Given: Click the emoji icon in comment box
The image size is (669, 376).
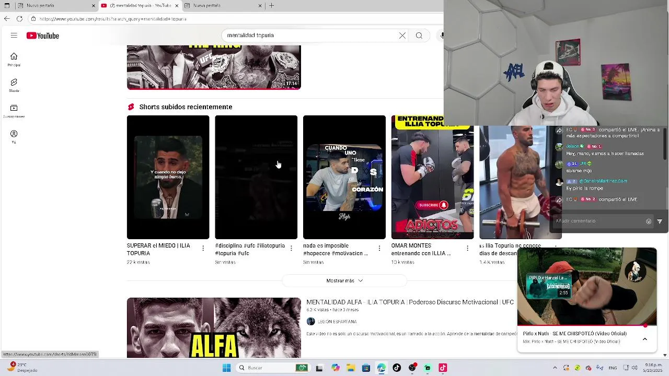Looking at the screenshot, I should [649, 221].
